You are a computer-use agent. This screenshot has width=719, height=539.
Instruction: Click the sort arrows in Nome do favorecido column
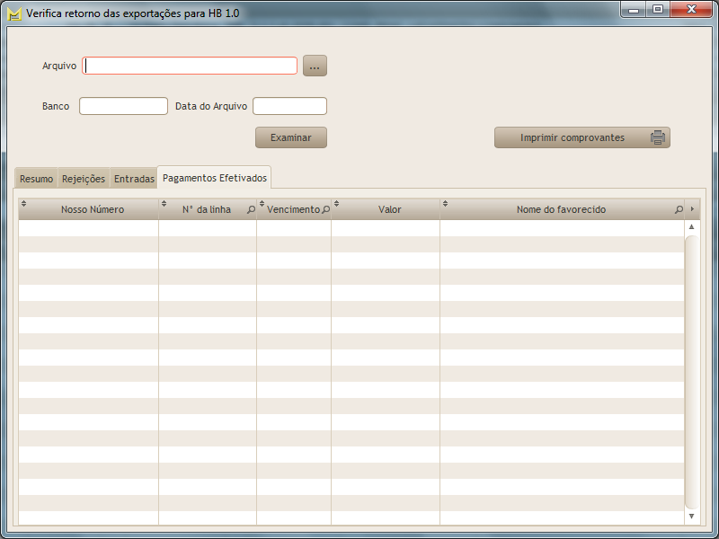[446, 204]
